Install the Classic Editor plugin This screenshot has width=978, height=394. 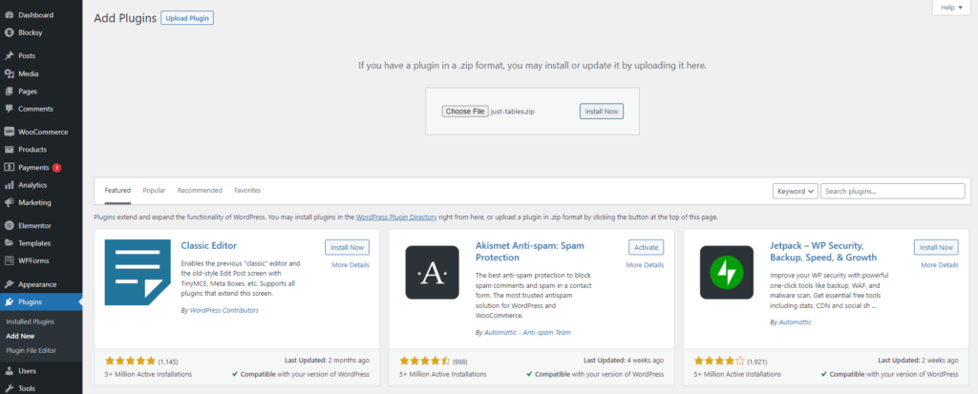click(348, 247)
